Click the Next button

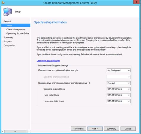95,129
